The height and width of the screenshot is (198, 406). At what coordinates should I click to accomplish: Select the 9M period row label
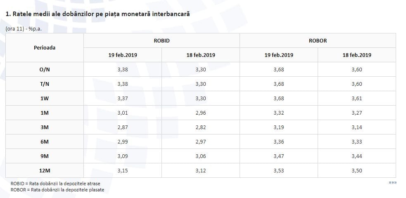(45, 156)
